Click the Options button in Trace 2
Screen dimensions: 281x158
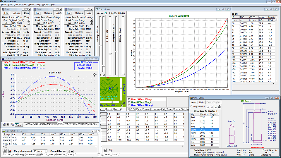48,13
